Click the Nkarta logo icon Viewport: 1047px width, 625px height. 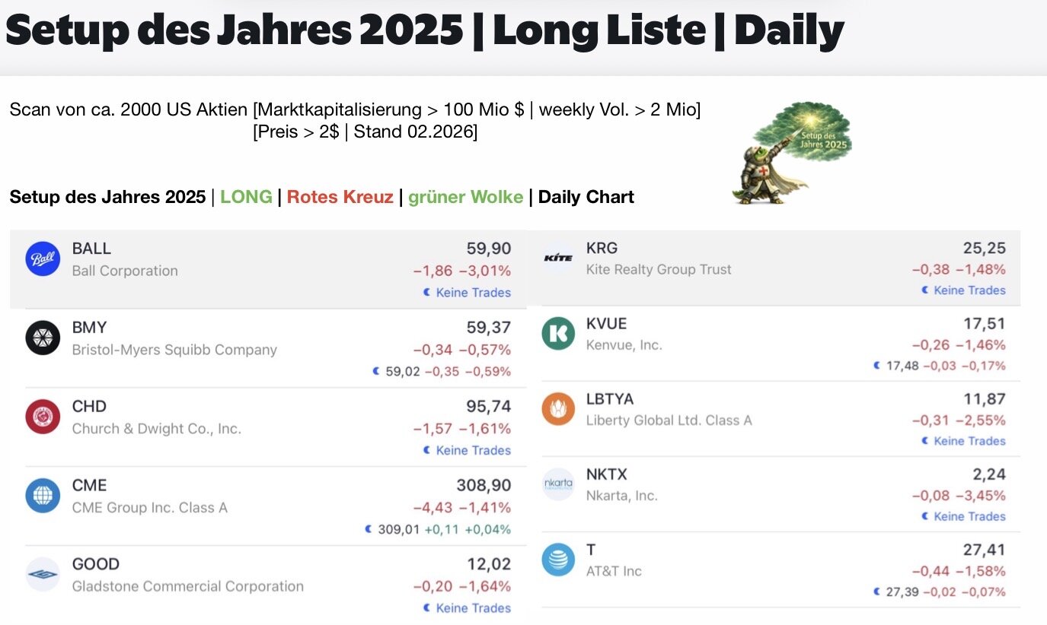(x=558, y=484)
